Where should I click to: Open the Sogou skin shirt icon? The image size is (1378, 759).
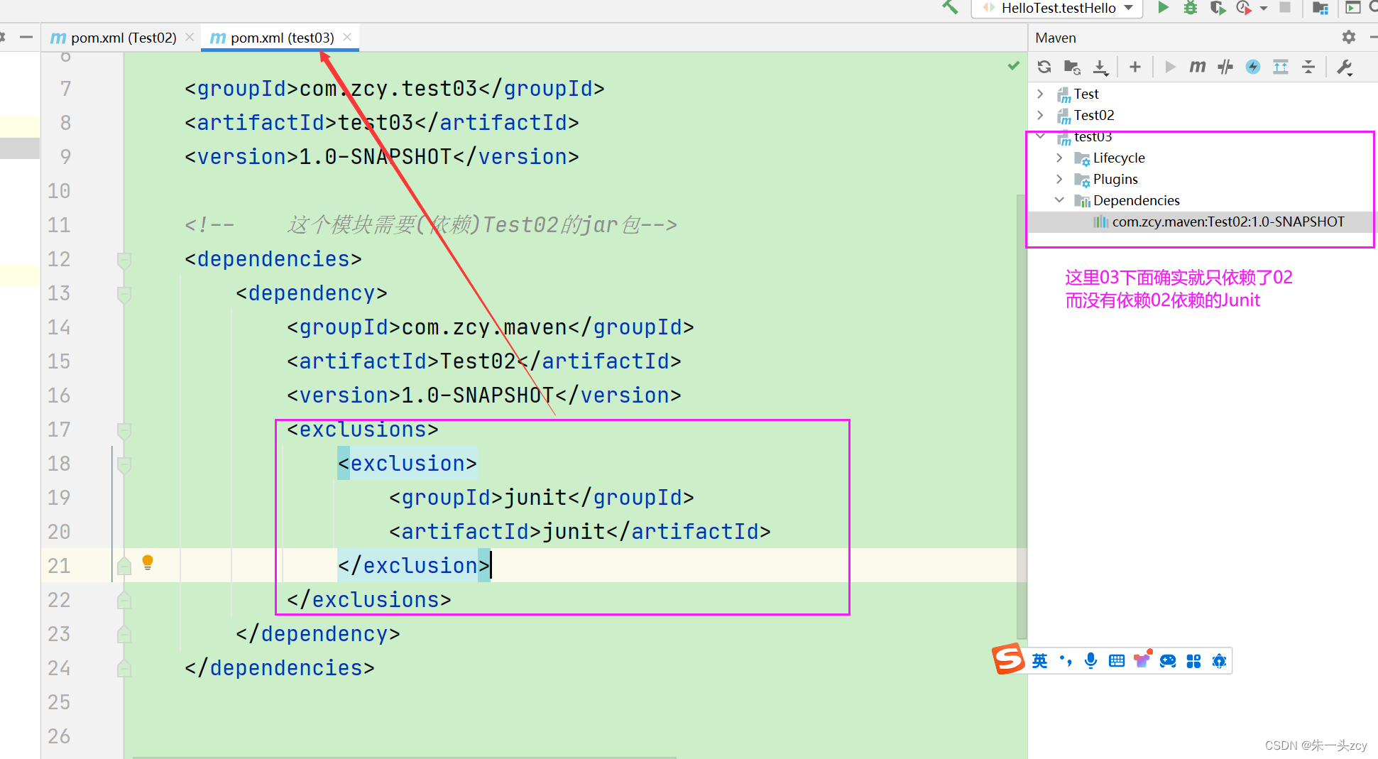(1142, 660)
